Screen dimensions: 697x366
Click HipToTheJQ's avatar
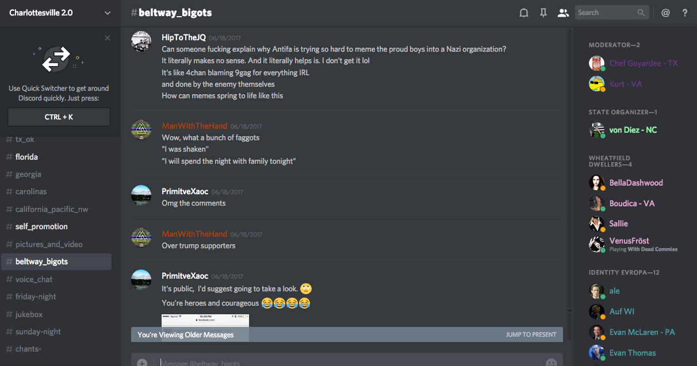[x=141, y=41]
